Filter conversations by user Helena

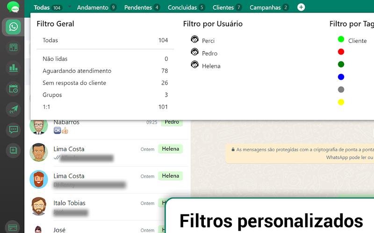211,66
